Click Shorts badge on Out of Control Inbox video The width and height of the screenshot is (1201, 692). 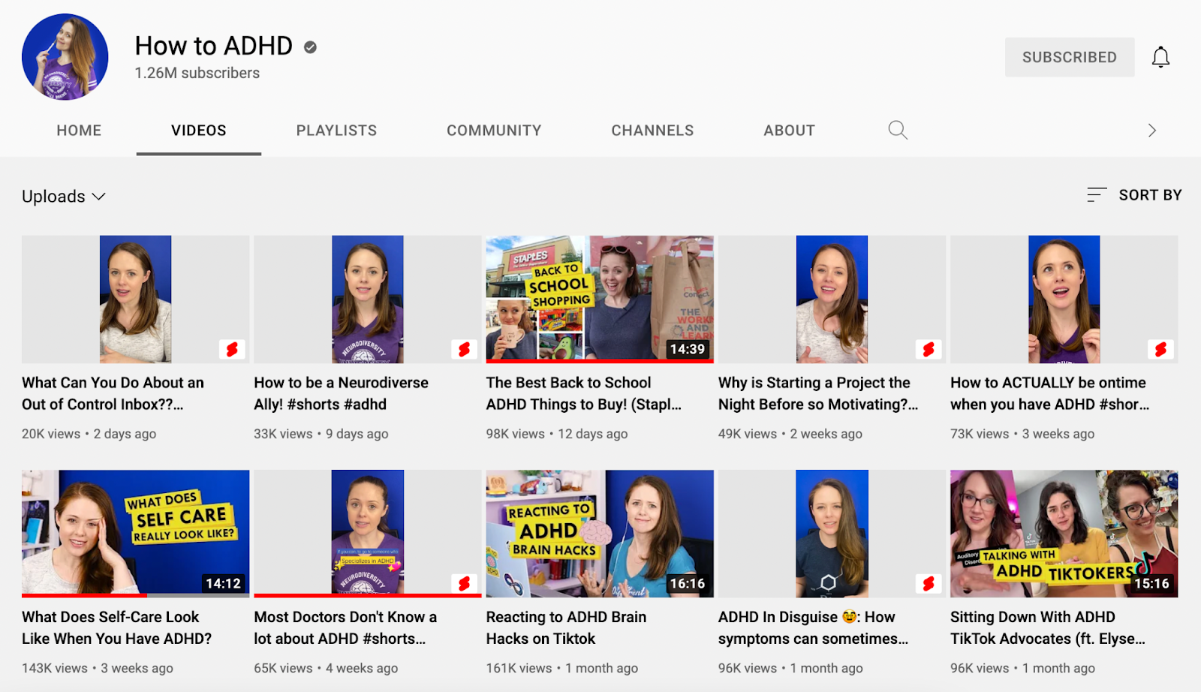pyautogui.click(x=232, y=349)
